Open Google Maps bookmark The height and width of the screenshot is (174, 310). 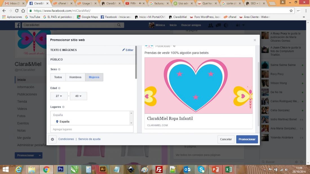[87, 17]
